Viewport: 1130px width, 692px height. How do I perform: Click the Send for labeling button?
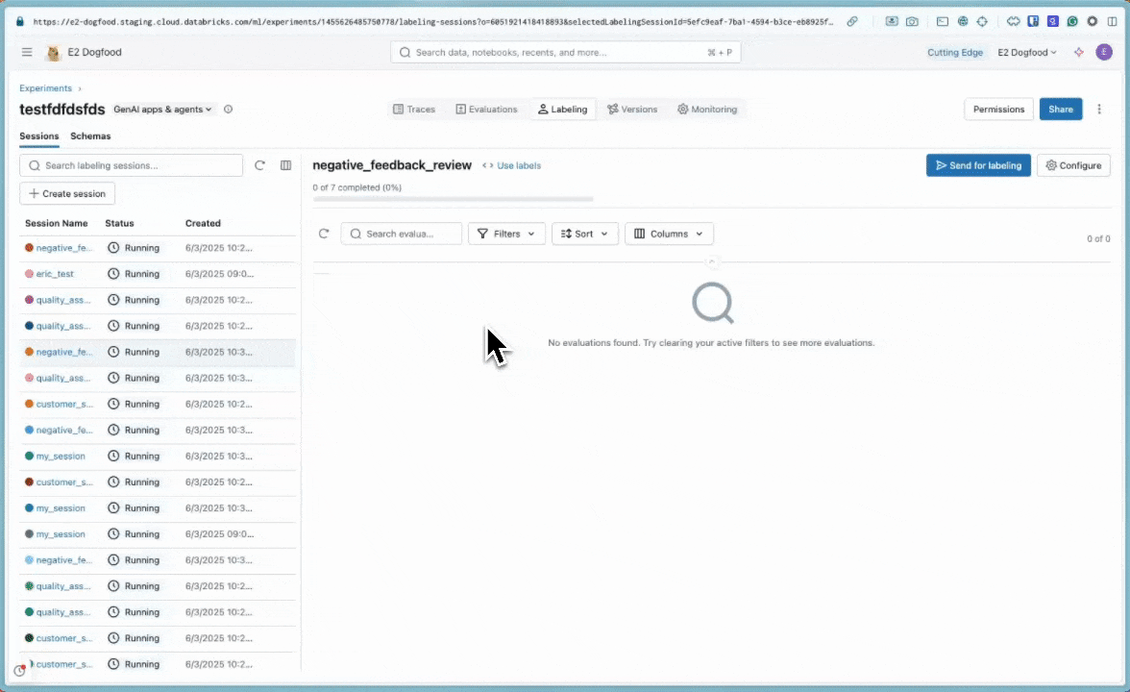point(978,165)
